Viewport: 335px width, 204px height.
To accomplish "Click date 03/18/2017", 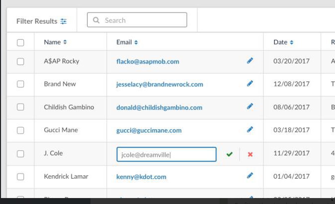I will click(x=291, y=130).
